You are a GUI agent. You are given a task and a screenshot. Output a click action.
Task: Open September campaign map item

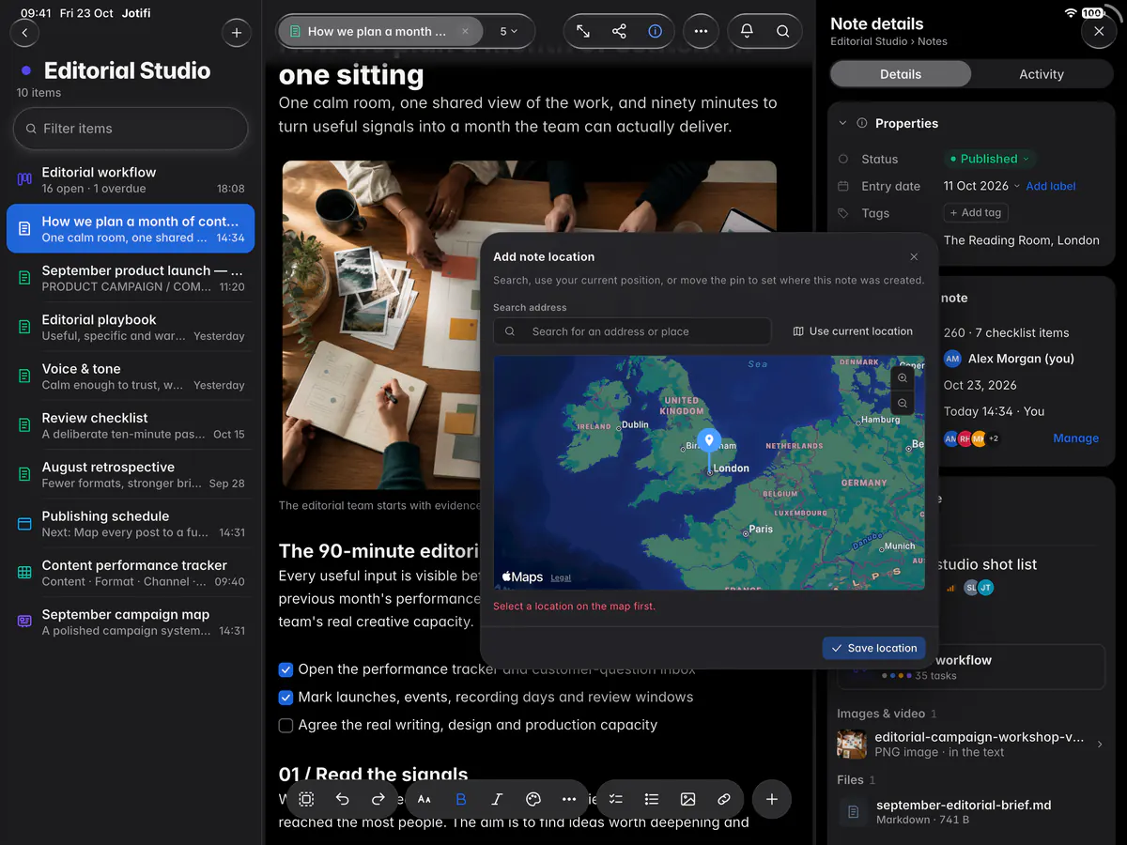pos(131,622)
